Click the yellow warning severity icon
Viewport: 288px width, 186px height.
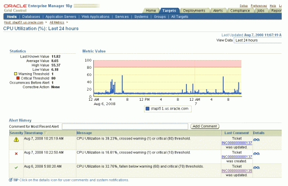[x=16, y=139]
